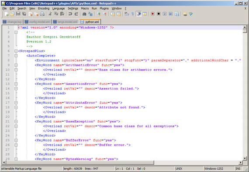Viewport: 249px width, 172px height.
Task: Click the Close All toolbar icon
Action: point(36,14)
